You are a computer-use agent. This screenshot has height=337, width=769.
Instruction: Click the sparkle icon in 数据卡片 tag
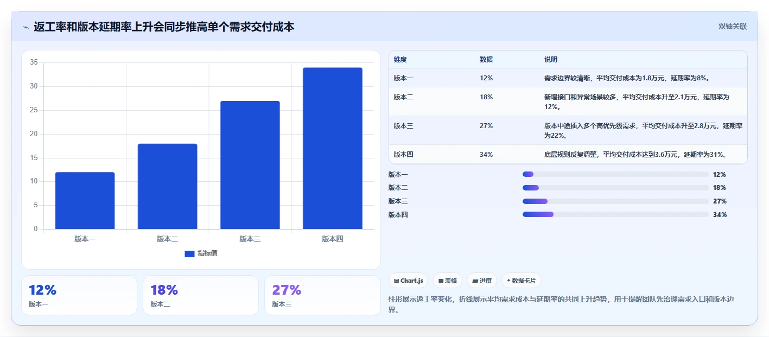click(509, 281)
